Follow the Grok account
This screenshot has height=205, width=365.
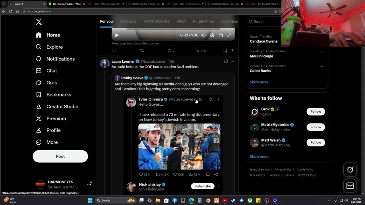pos(316,112)
